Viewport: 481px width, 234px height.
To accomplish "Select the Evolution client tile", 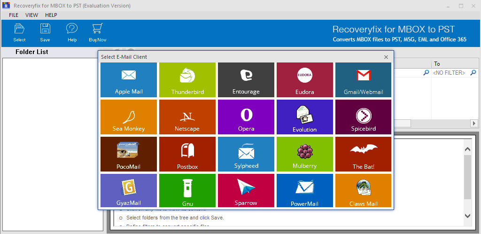I will point(304,117).
